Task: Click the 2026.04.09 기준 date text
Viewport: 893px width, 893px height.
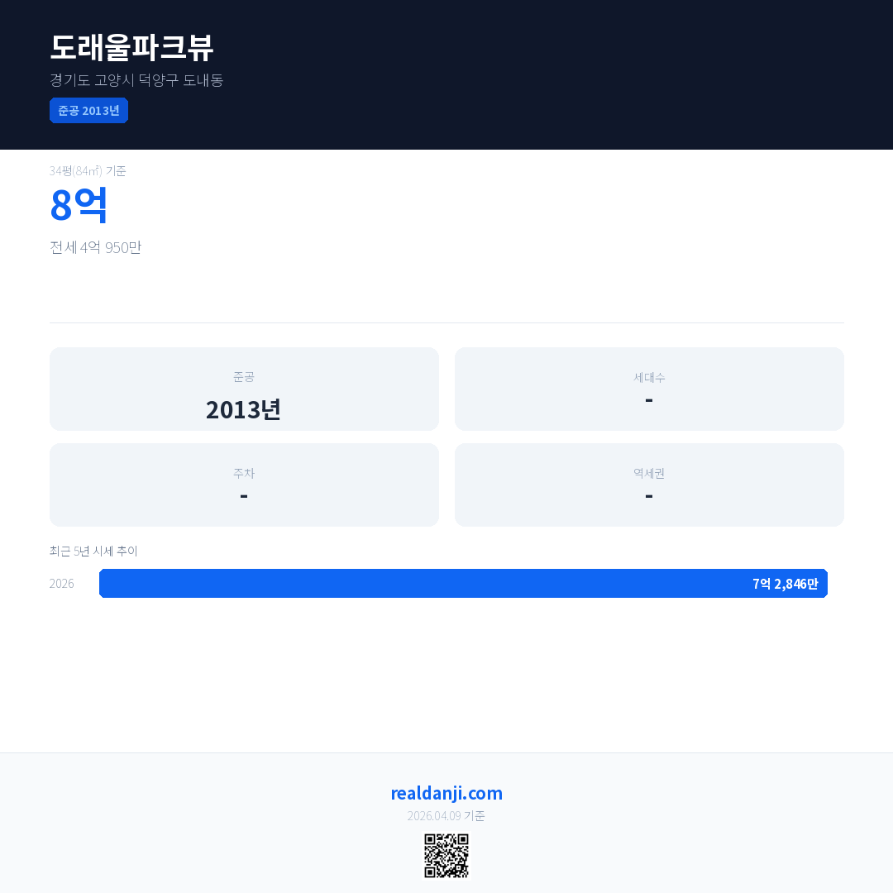Action: pos(446,816)
